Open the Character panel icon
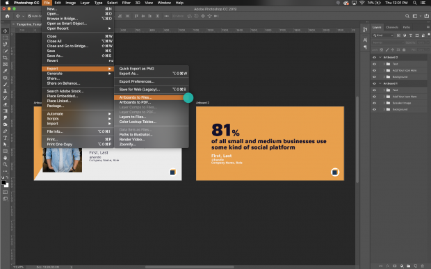This screenshot has width=431, height=269. pyautogui.click(x=365, y=40)
